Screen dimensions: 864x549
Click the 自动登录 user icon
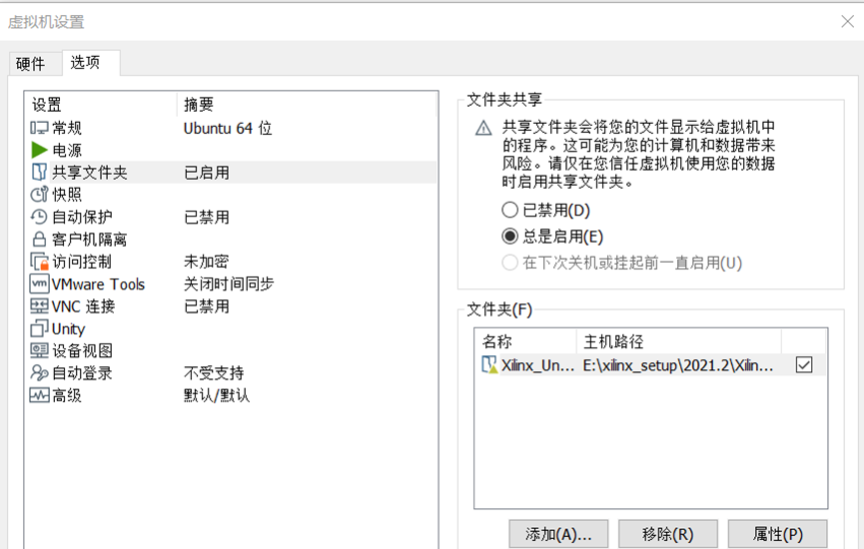pos(39,372)
